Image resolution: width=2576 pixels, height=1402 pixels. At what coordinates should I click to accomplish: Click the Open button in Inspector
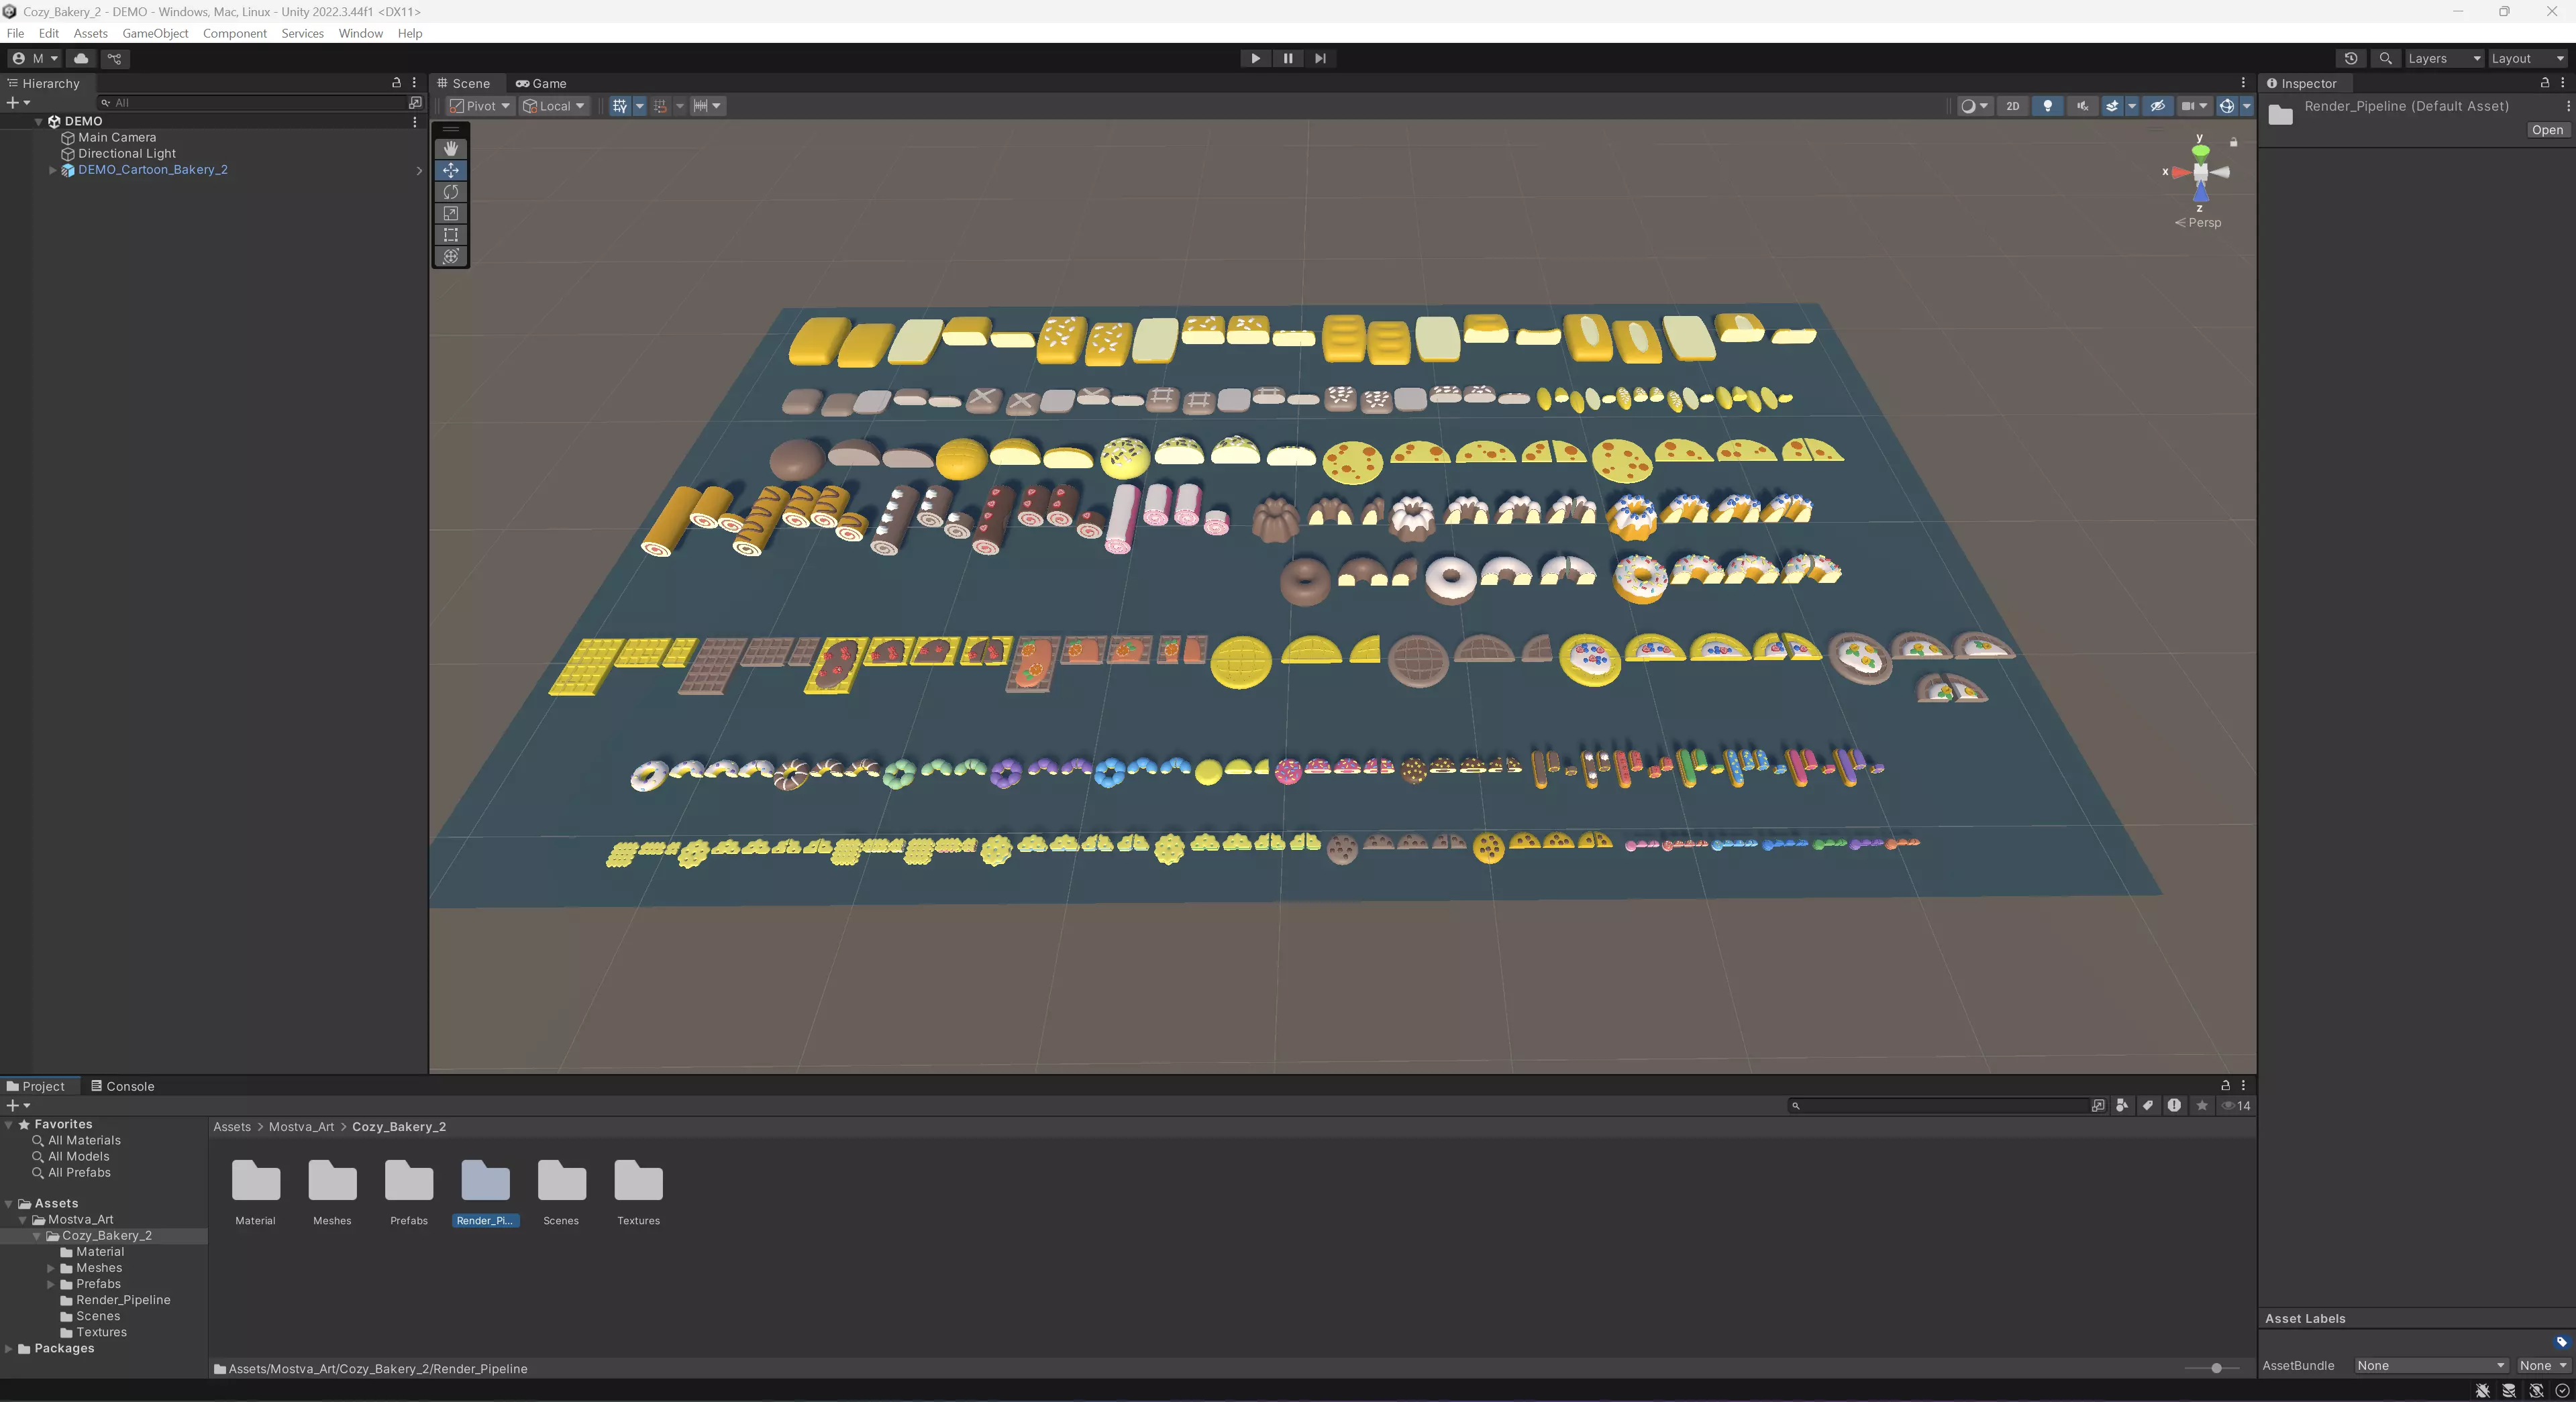pyautogui.click(x=2547, y=130)
